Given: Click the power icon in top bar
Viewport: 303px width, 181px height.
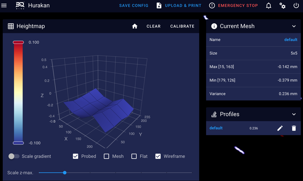Looking at the screenshot, I should point(296,6).
